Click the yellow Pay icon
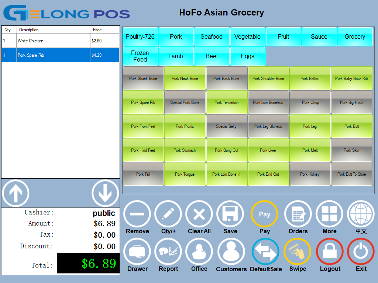Image resolution: width=378 pixels, height=283 pixels. click(x=264, y=214)
